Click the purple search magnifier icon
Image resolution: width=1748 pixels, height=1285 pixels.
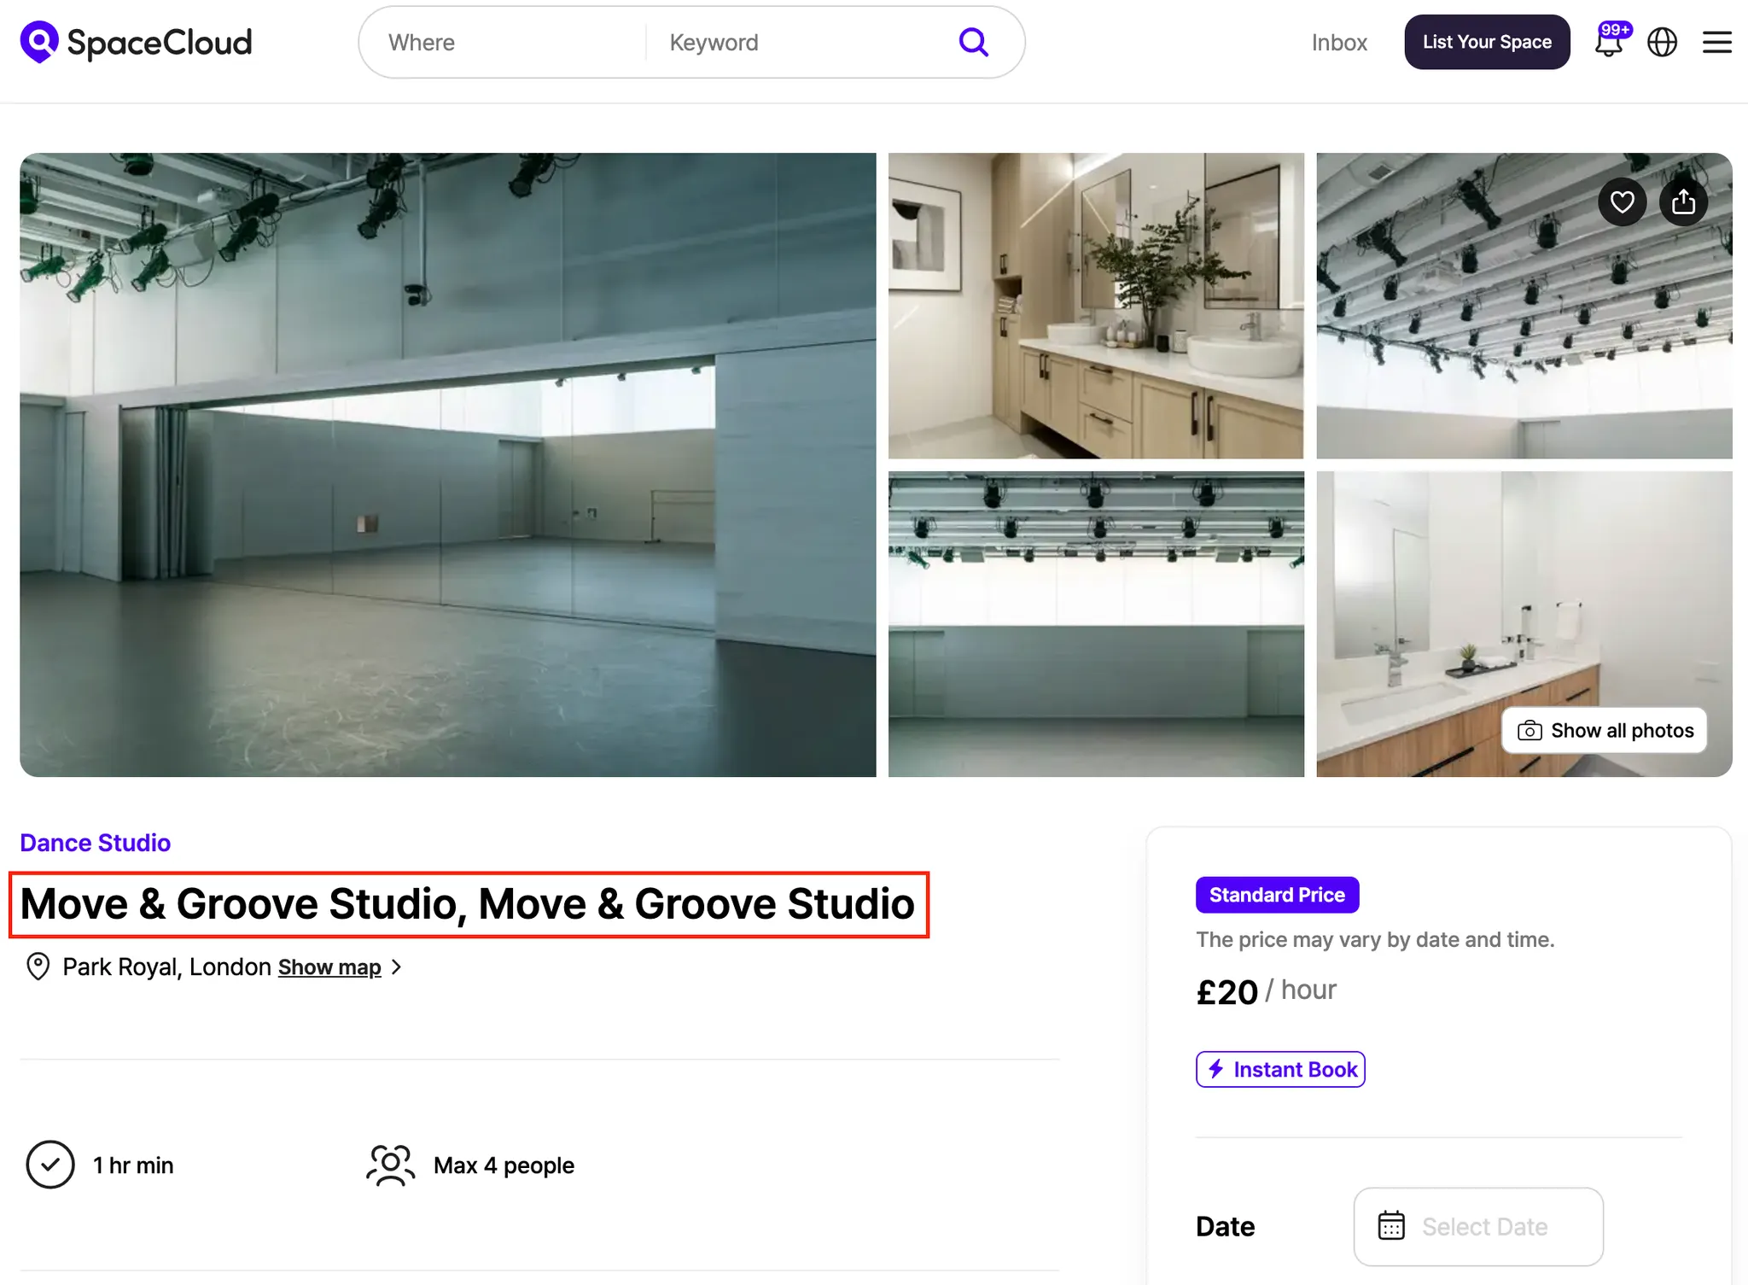[973, 42]
